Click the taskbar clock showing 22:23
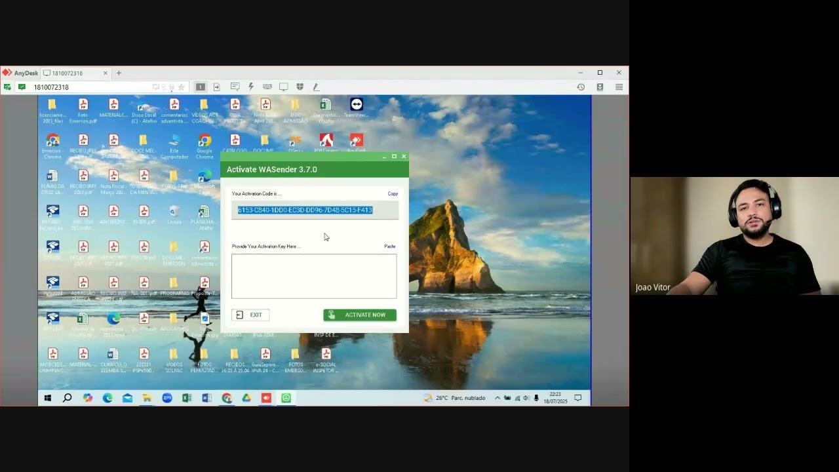The height and width of the screenshot is (472, 839). click(556, 398)
